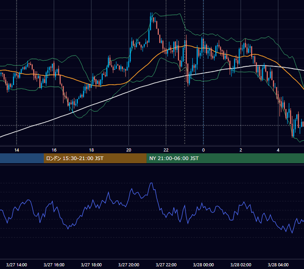Click the hour 18 axis label
Image resolution: width=304 pixels, height=269 pixels.
tap(91, 150)
